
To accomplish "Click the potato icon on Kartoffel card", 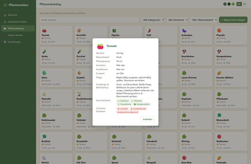I will click(79, 31).
